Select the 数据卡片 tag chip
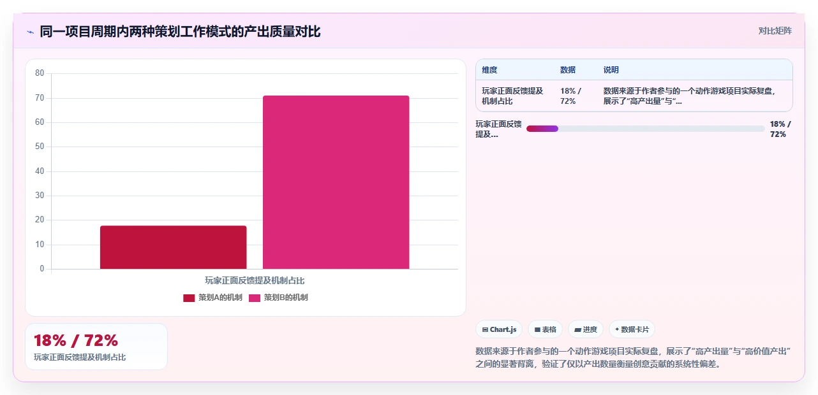 (x=632, y=329)
